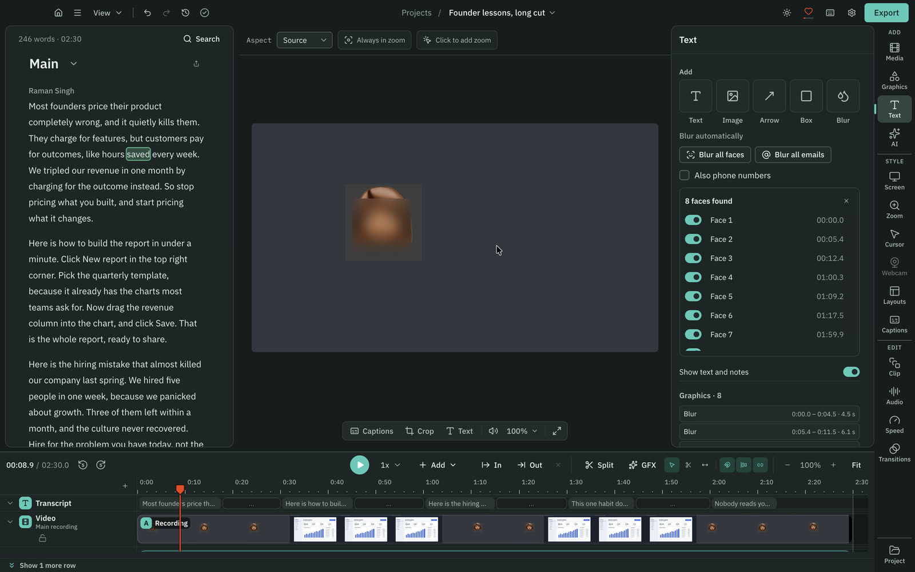915x572 pixels.
Task: Add a Box shape graphic
Action: 806,96
